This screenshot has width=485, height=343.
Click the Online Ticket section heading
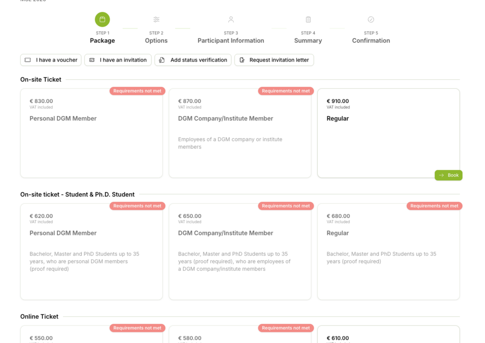tap(39, 316)
